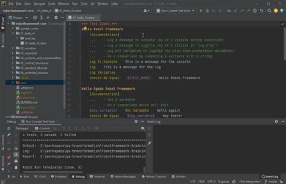
Task: Click the green Run button in toolbar
Action: (x=201, y=11)
